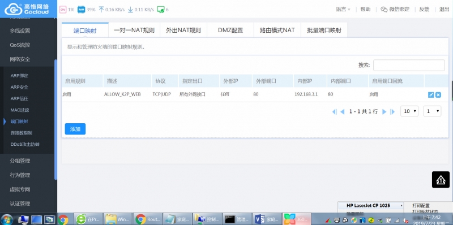
Task: Expand the 语言 language dropdown
Action: [343, 9]
